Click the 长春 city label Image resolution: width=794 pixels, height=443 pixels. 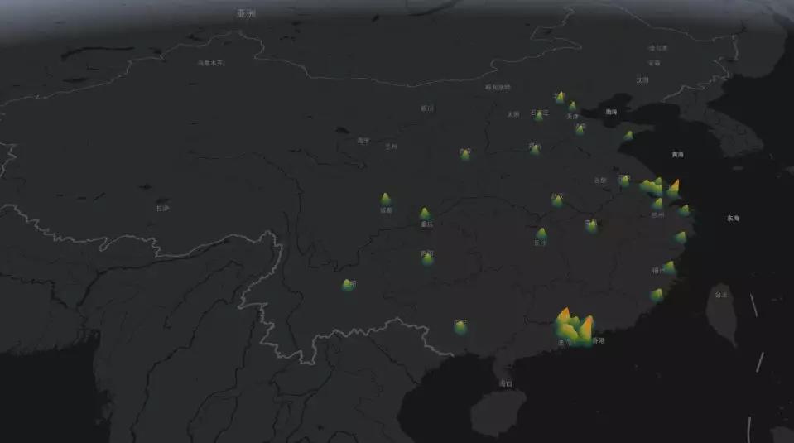point(654,63)
